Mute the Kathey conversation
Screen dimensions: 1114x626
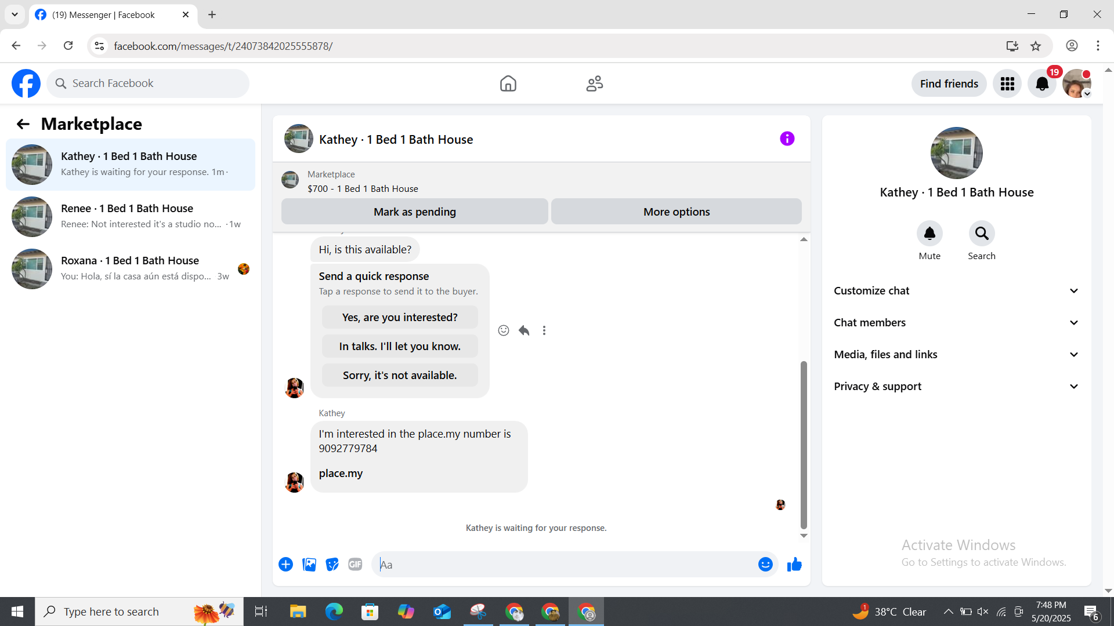point(929,234)
